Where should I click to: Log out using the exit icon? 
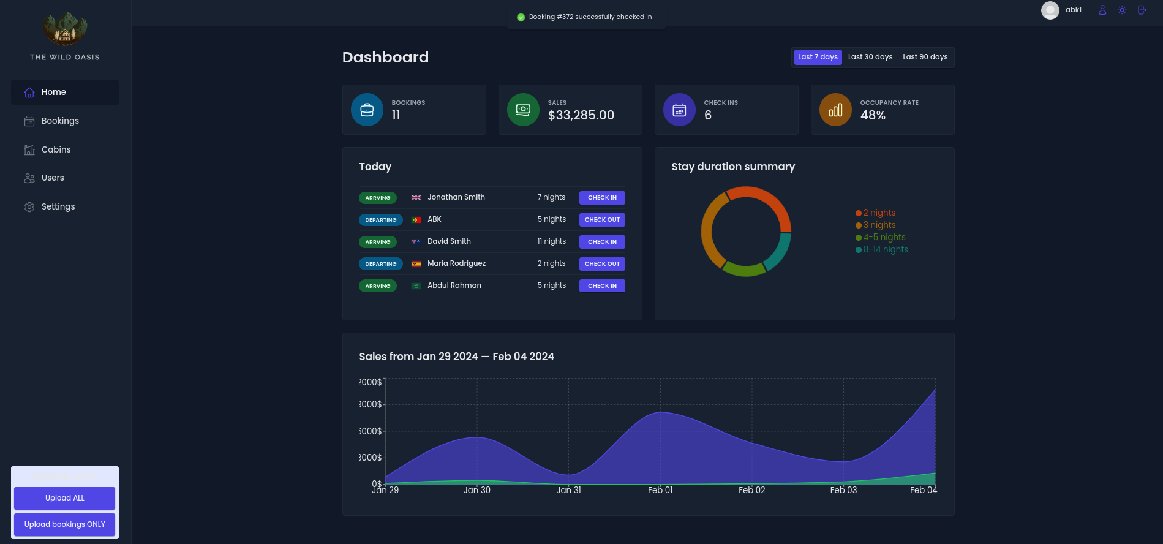pyautogui.click(x=1142, y=10)
